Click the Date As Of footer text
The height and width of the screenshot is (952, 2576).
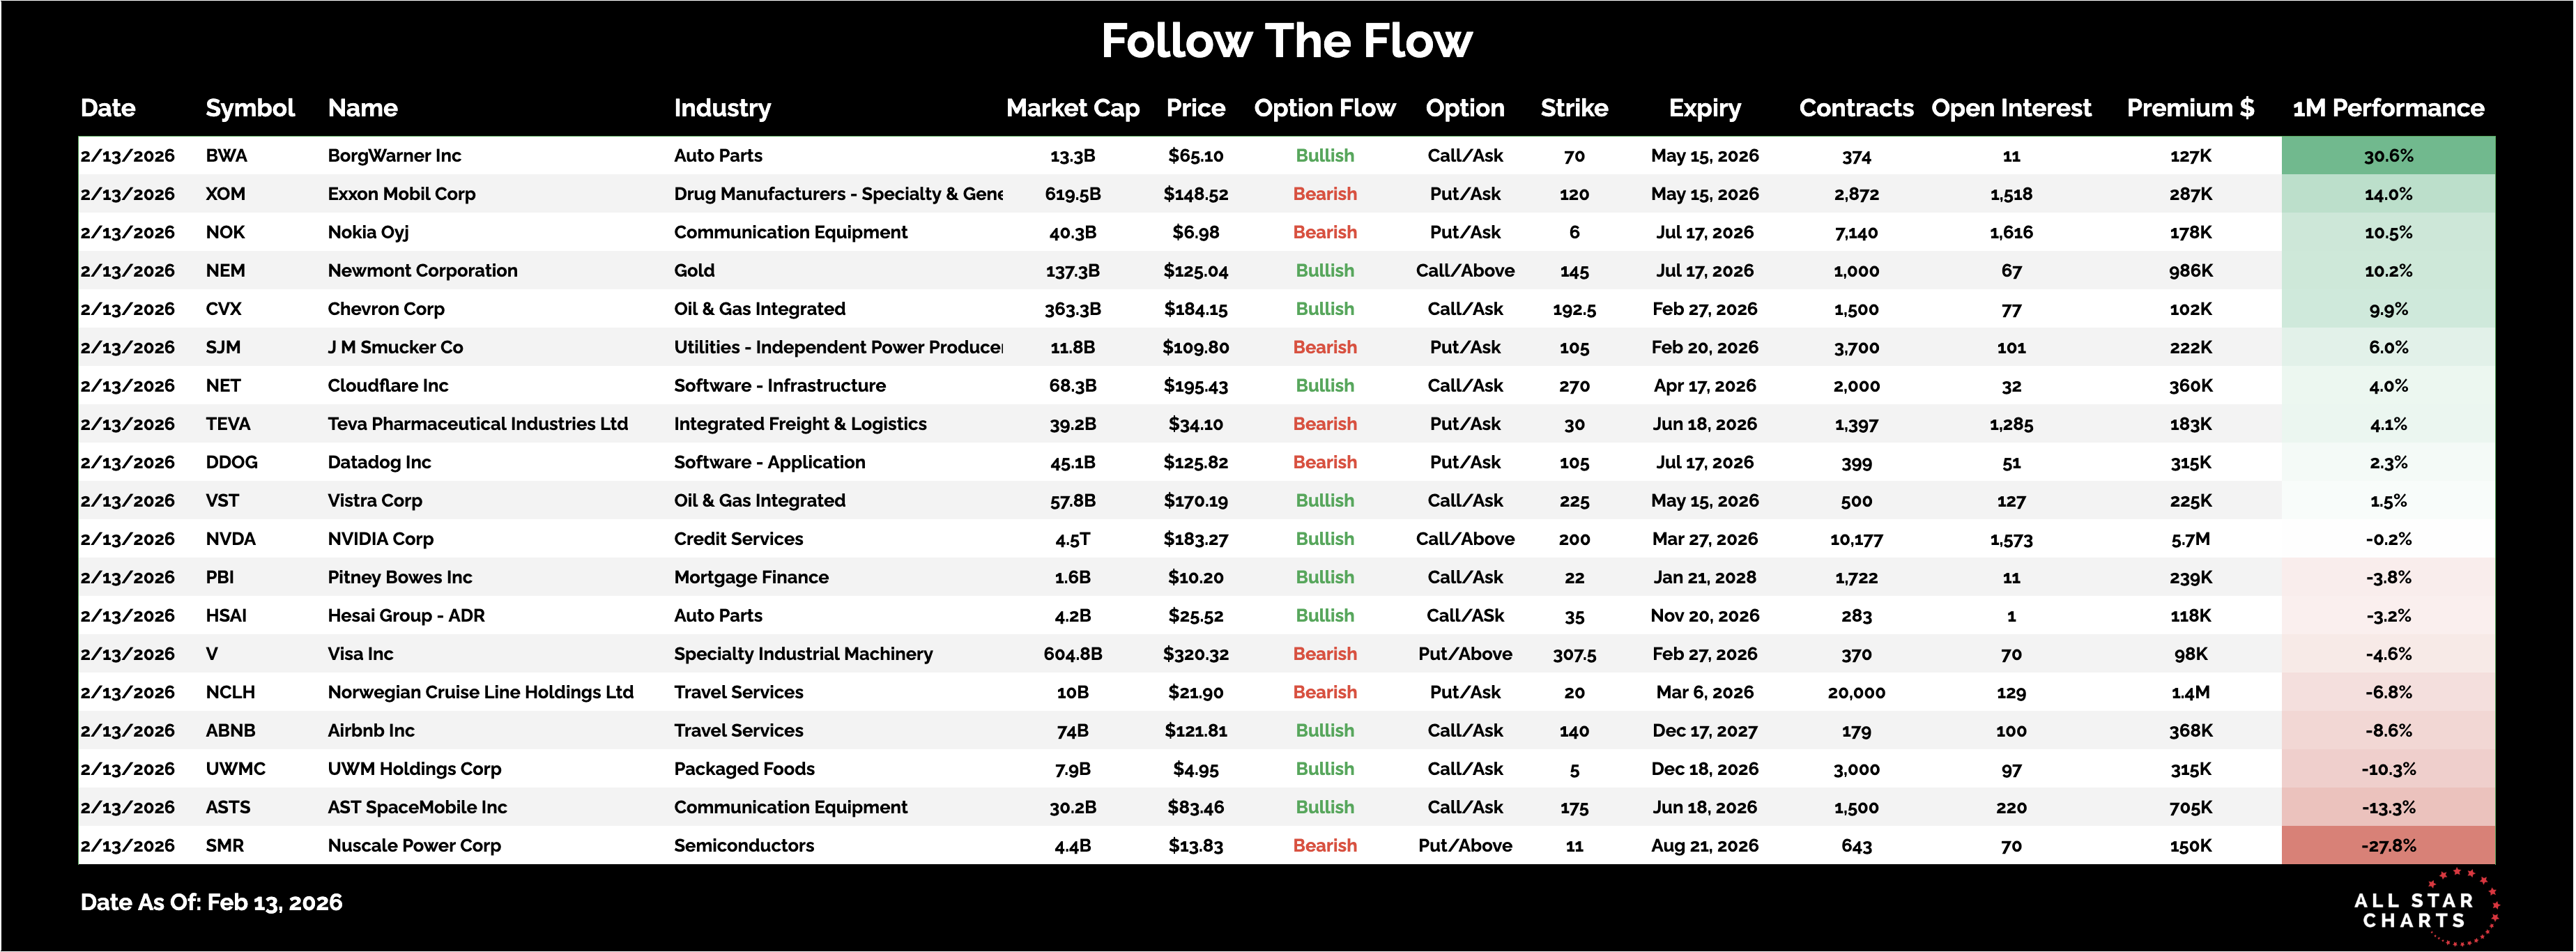tap(211, 902)
